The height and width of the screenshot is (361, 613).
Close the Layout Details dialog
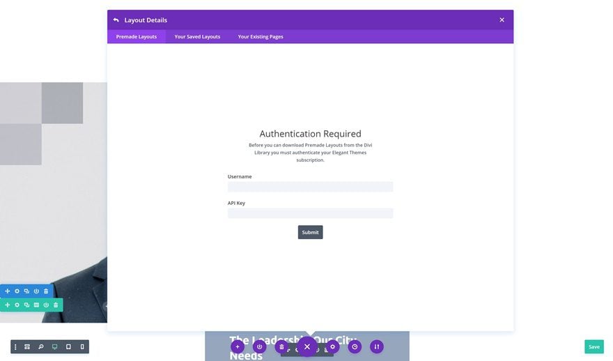coord(502,20)
